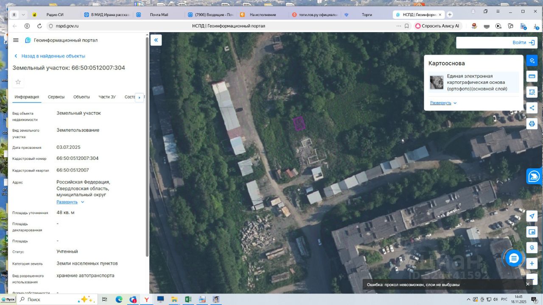This screenshot has height=305, width=543.
Task: Open the Торги browser tab
Action: pyautogui.click(x=367, y=14)
